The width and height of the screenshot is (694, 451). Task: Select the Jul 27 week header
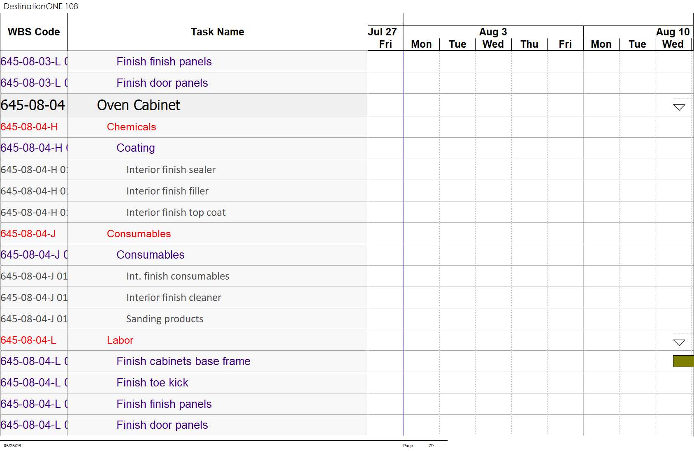click(383, 32)
